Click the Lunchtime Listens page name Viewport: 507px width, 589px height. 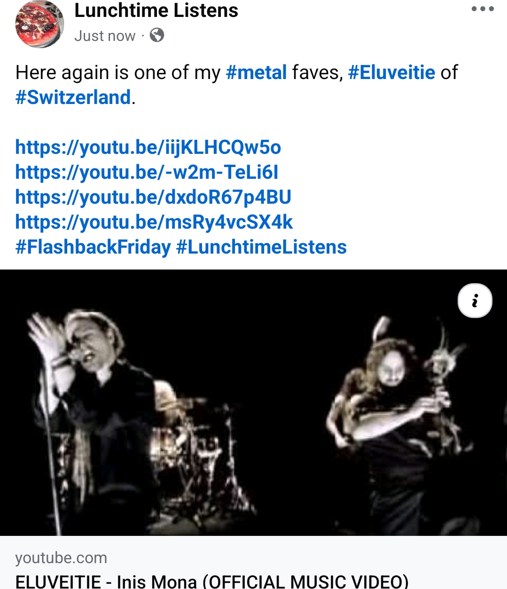[x=156, y=10]
